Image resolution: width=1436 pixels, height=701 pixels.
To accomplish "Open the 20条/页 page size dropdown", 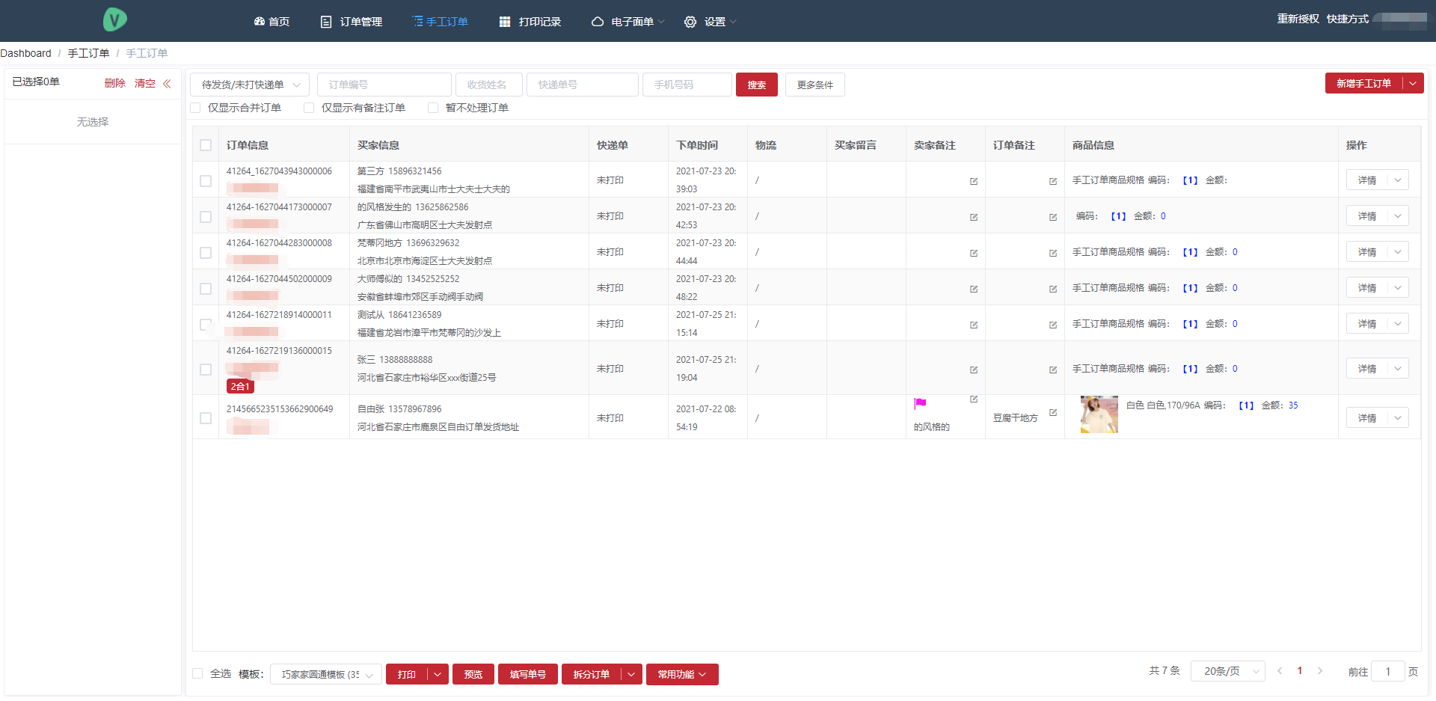I will click(1227, 671).
